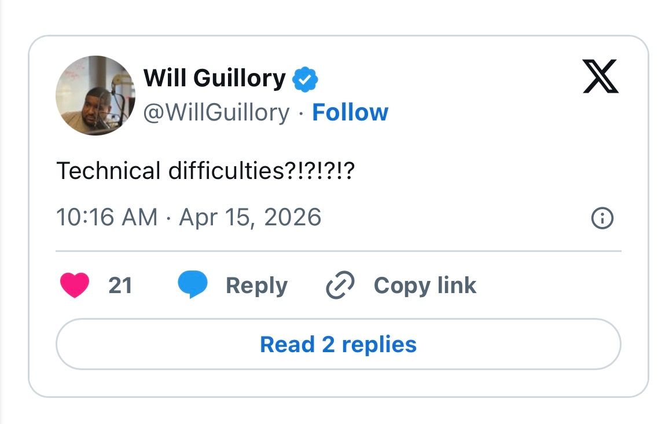
Task: Open the 10:16 AM time link
Action: [x=107, y=218]
